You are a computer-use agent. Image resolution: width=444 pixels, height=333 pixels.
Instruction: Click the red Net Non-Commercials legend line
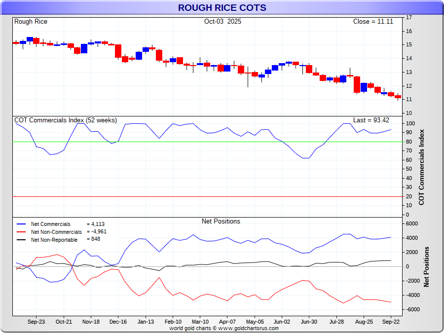coord(21,232)
